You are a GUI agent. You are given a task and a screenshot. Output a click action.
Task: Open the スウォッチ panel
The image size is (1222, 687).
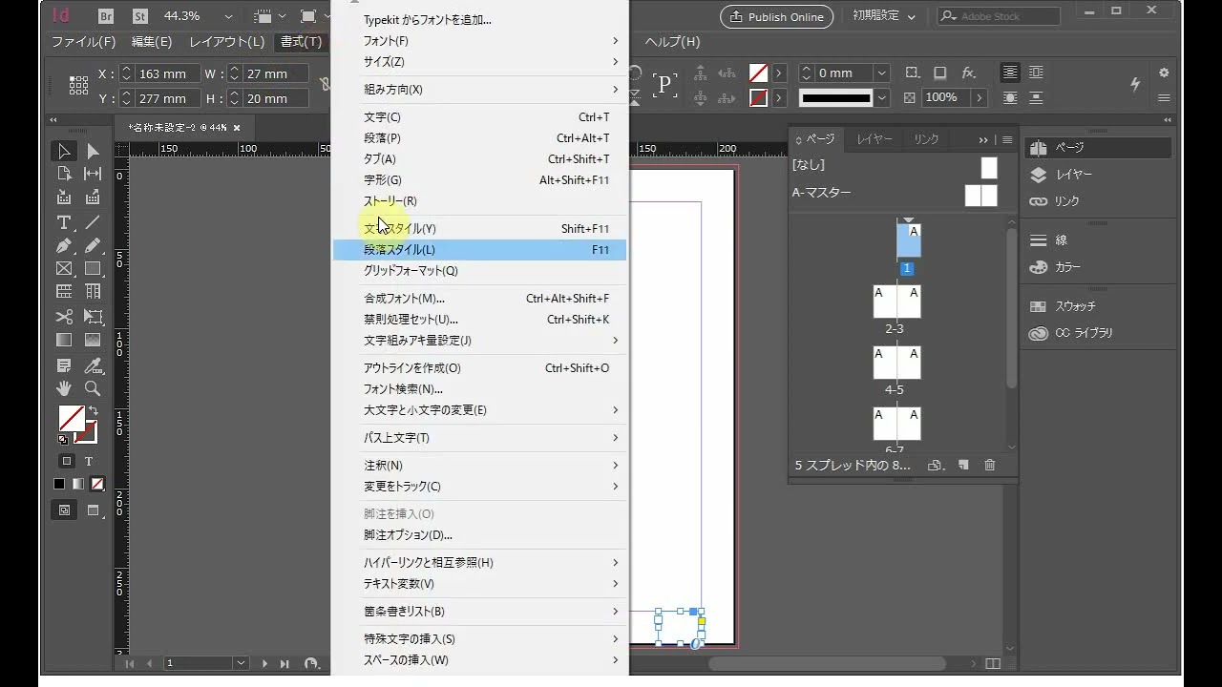pos(1075,306)
